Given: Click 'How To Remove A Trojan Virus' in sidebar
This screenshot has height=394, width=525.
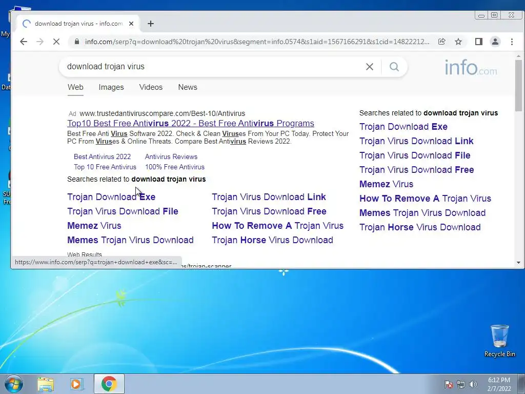Looking at the screenshot, I should 425,199.
